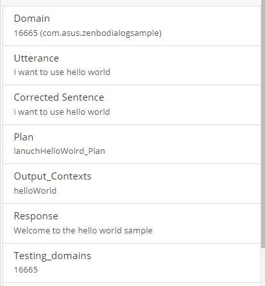265x286 pixels.
Task: Click the Domain heading label
Action: 31,19
